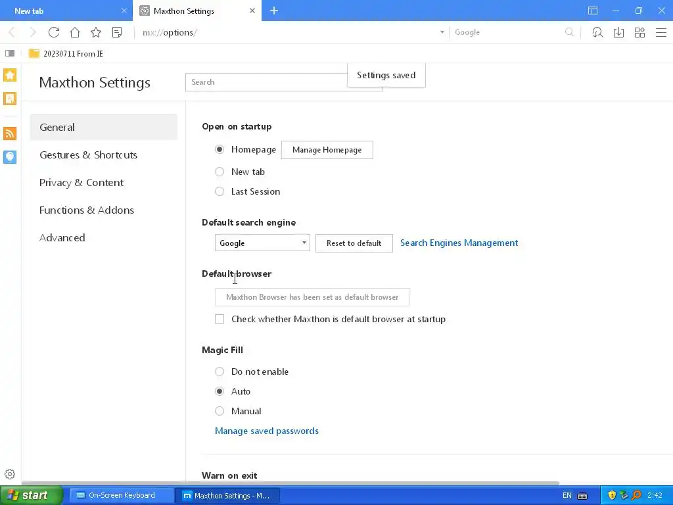
Task: Click the mx://options/ address bar
Action: (x=288, y=32)
